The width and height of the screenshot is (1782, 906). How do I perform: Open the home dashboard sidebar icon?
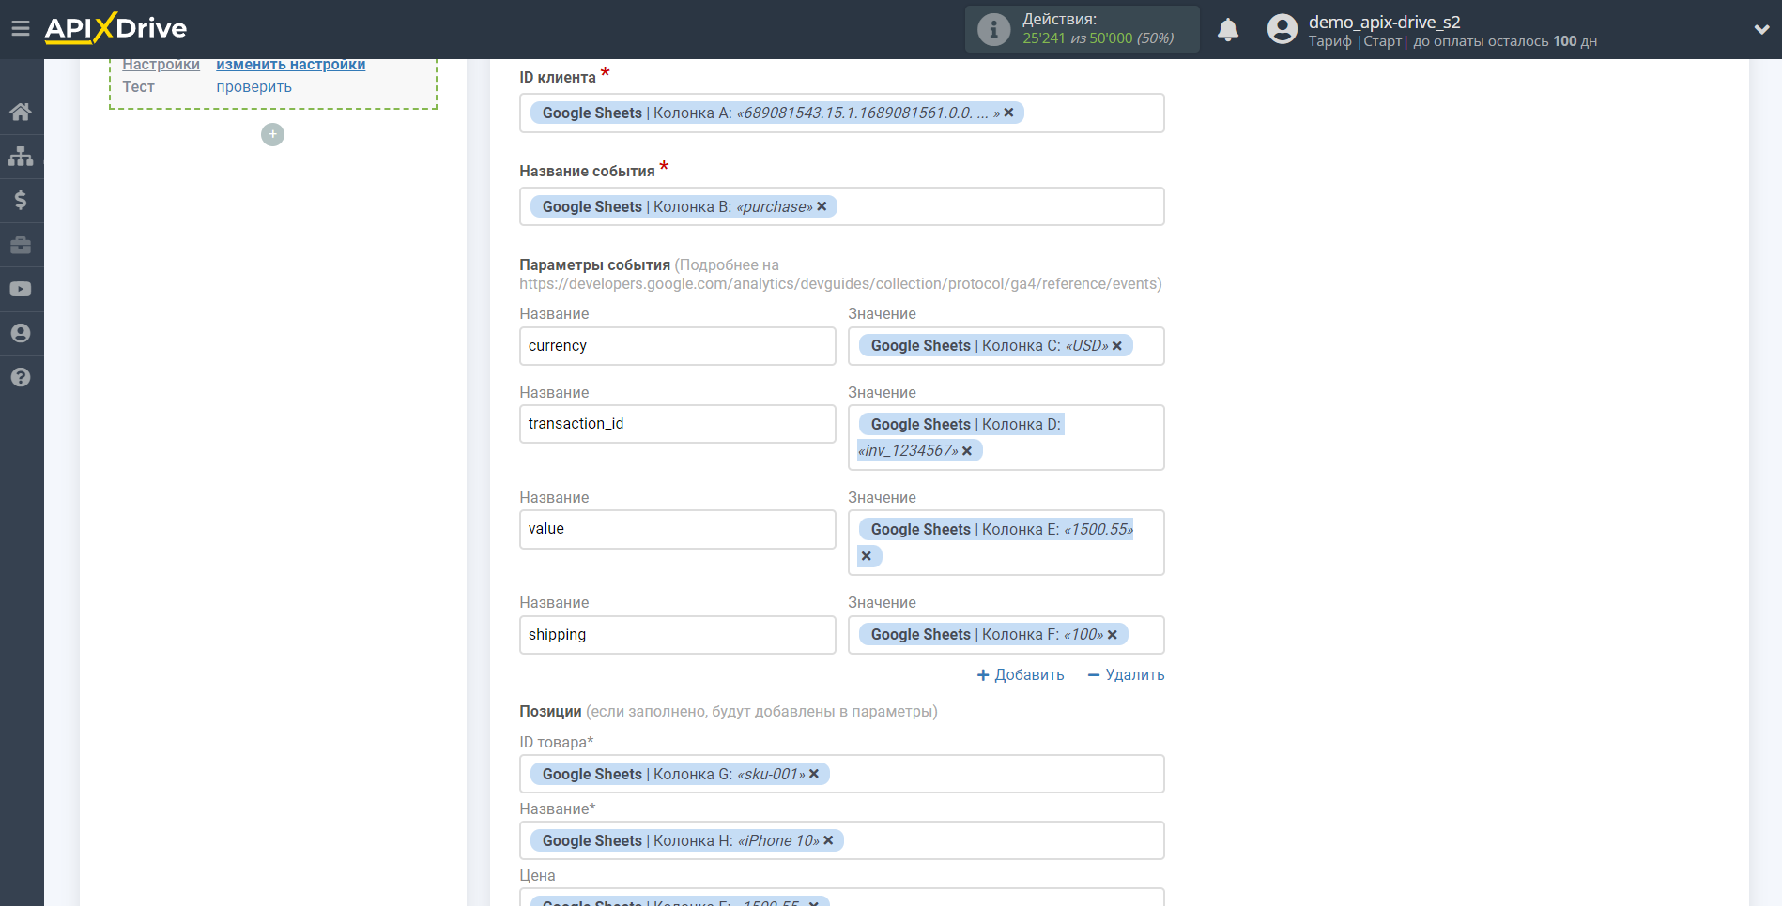(x=21, y=113)
